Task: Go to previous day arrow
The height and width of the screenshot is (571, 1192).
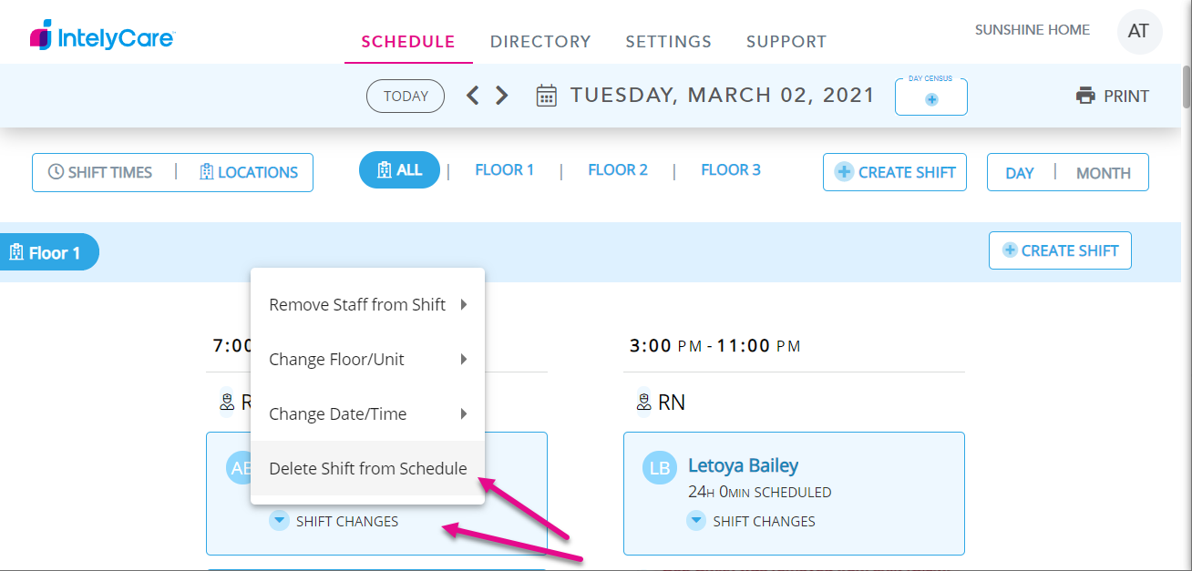Action: [472, 96]
